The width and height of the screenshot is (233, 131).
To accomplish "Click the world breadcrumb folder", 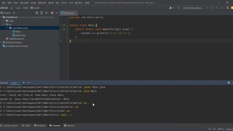I will point(35,8).
